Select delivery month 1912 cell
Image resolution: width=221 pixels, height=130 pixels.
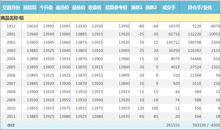[11, 26]
